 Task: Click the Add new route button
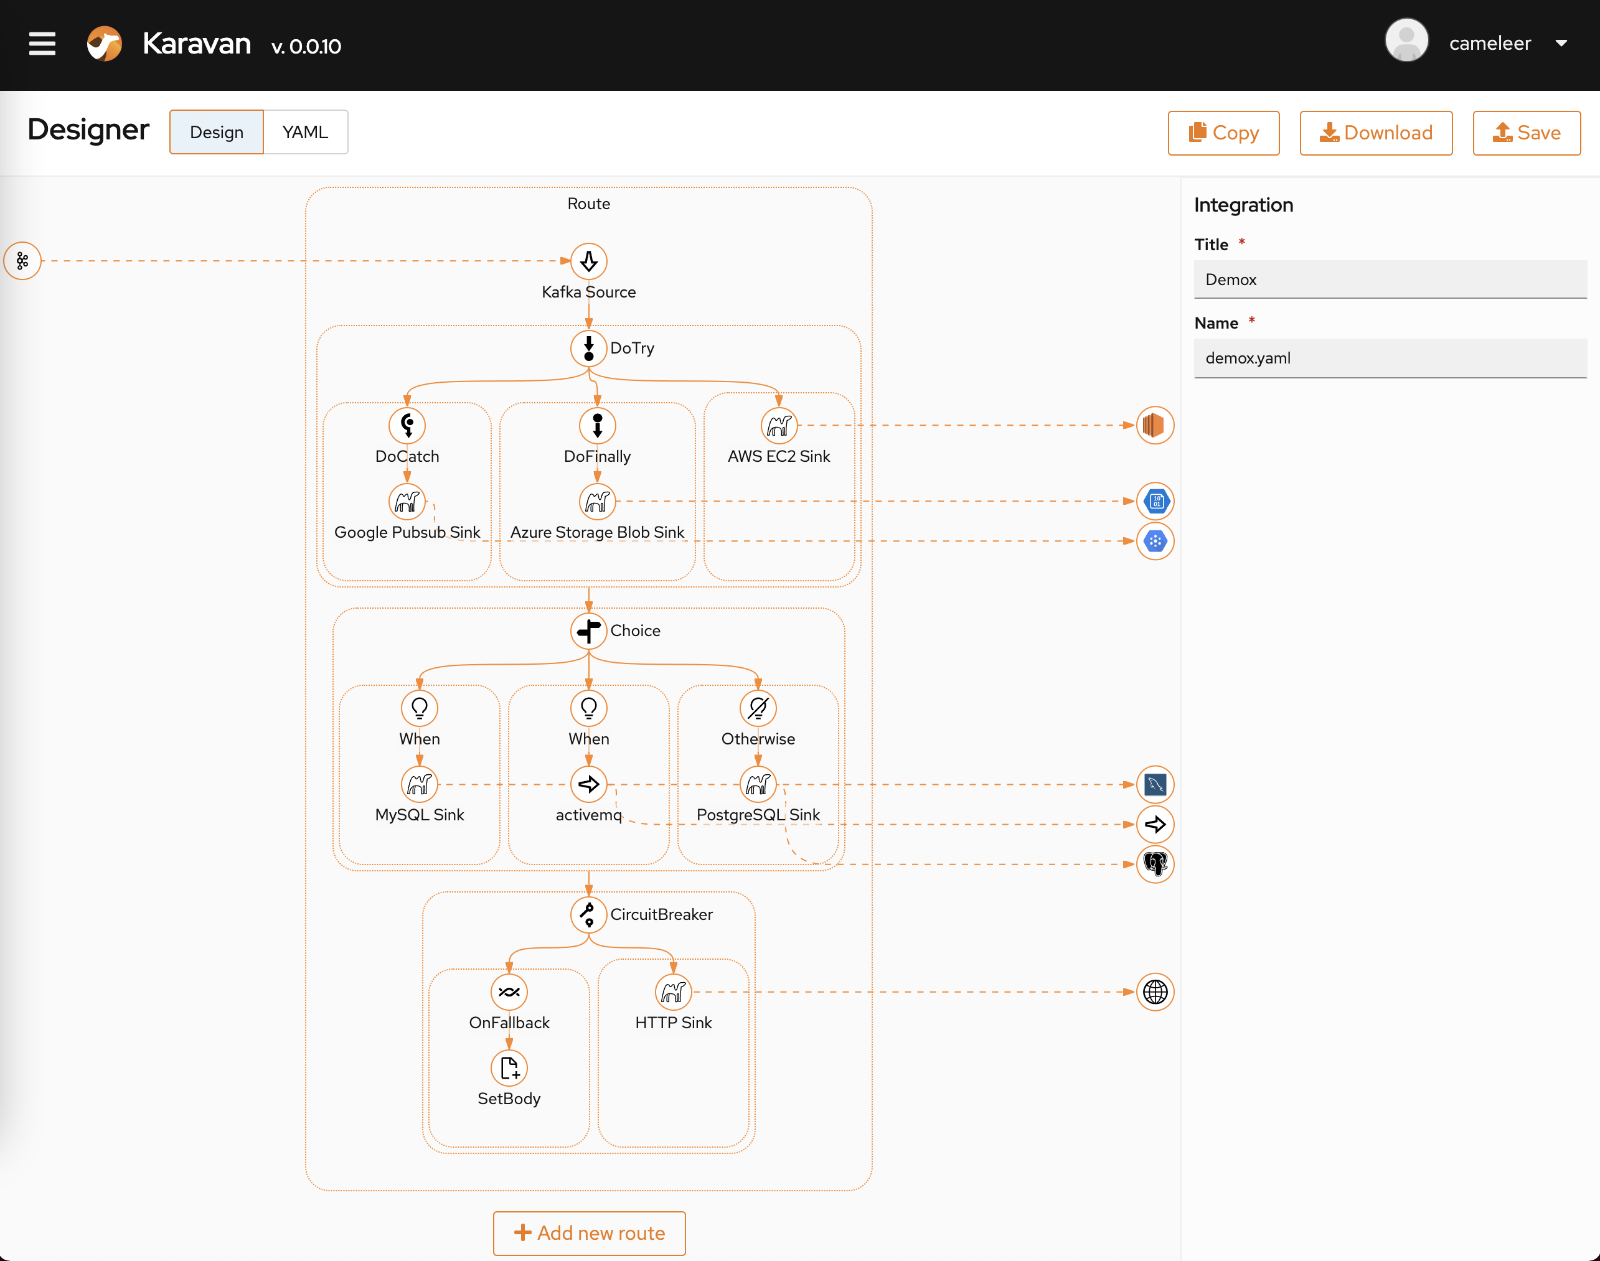(589, 1233)
